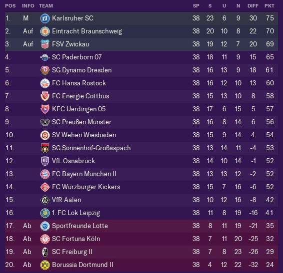Screen dimensions: 283x273
Task: Select the 1. FC Lok Leipzig row
Action: 141,213
